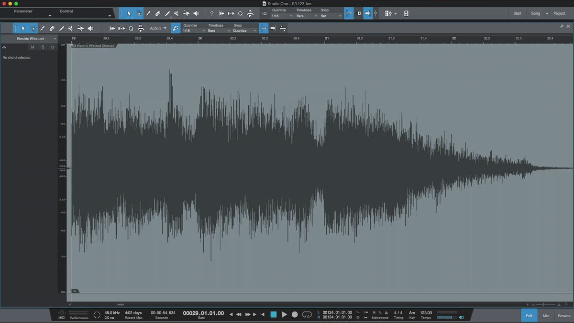Image resolution: width=574 pixels, height=323 pixels.
Task: Mute the Electric Effected track with M
Action: (x=33, y=47)
